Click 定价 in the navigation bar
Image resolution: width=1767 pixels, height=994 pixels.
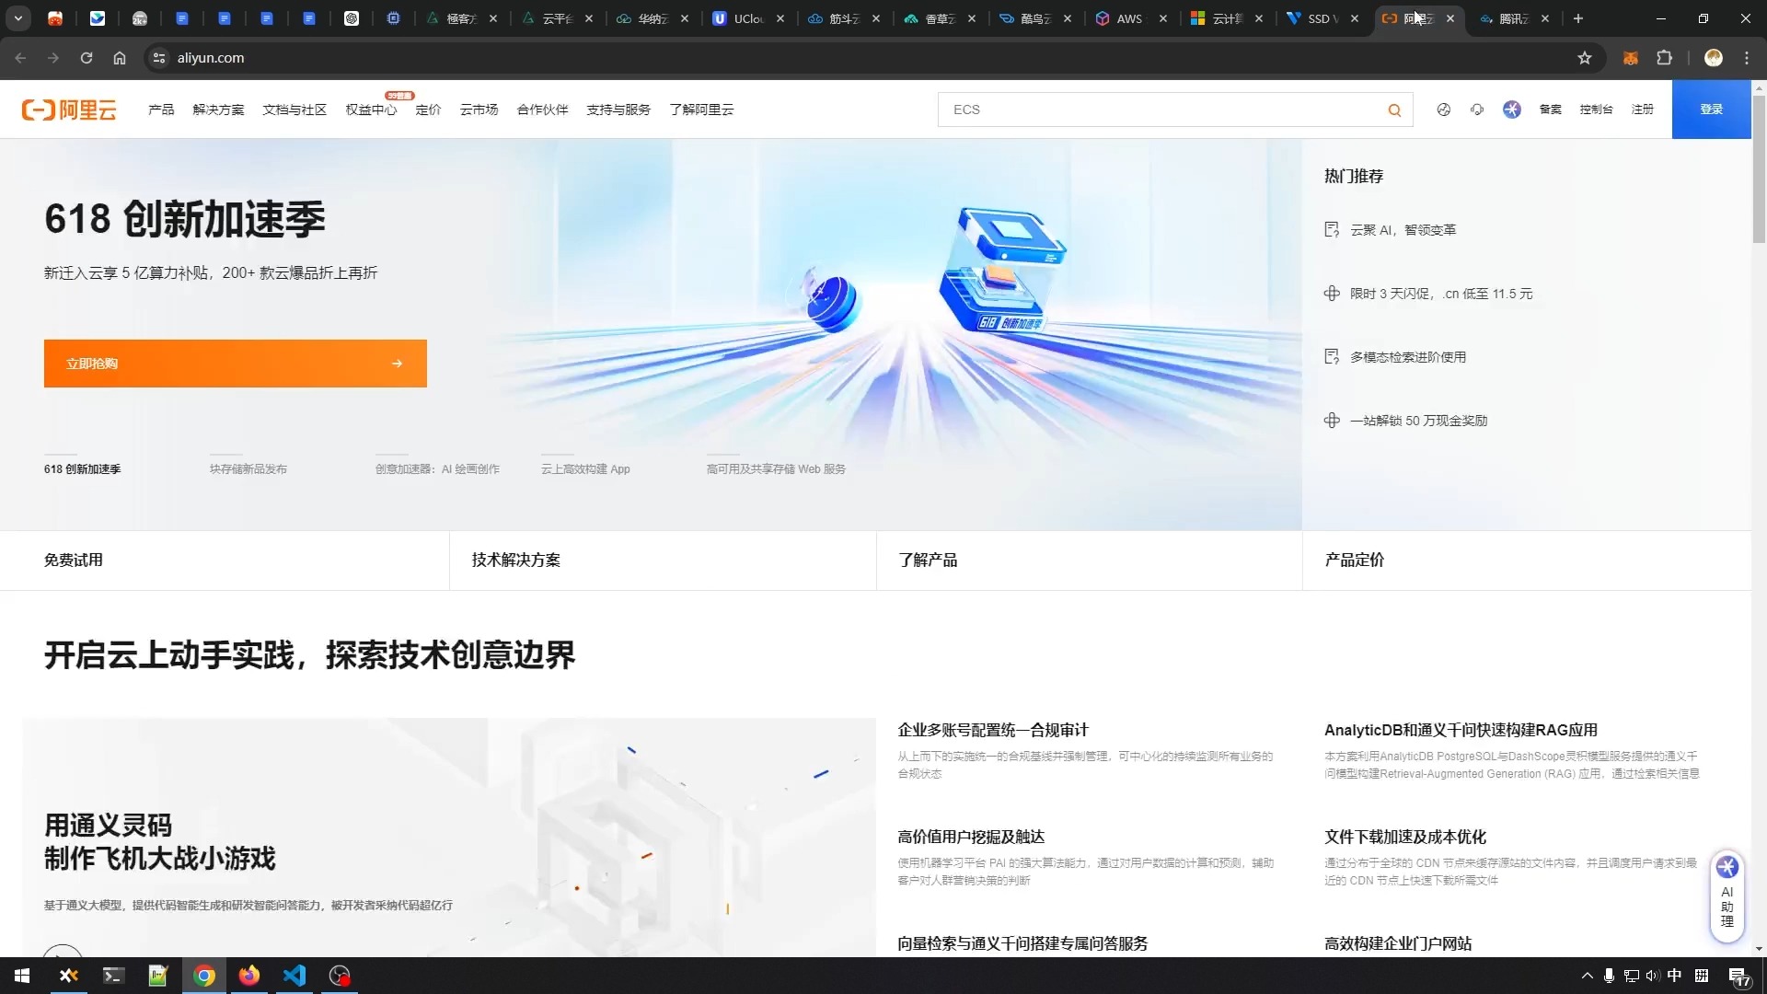tap(428, 110)
